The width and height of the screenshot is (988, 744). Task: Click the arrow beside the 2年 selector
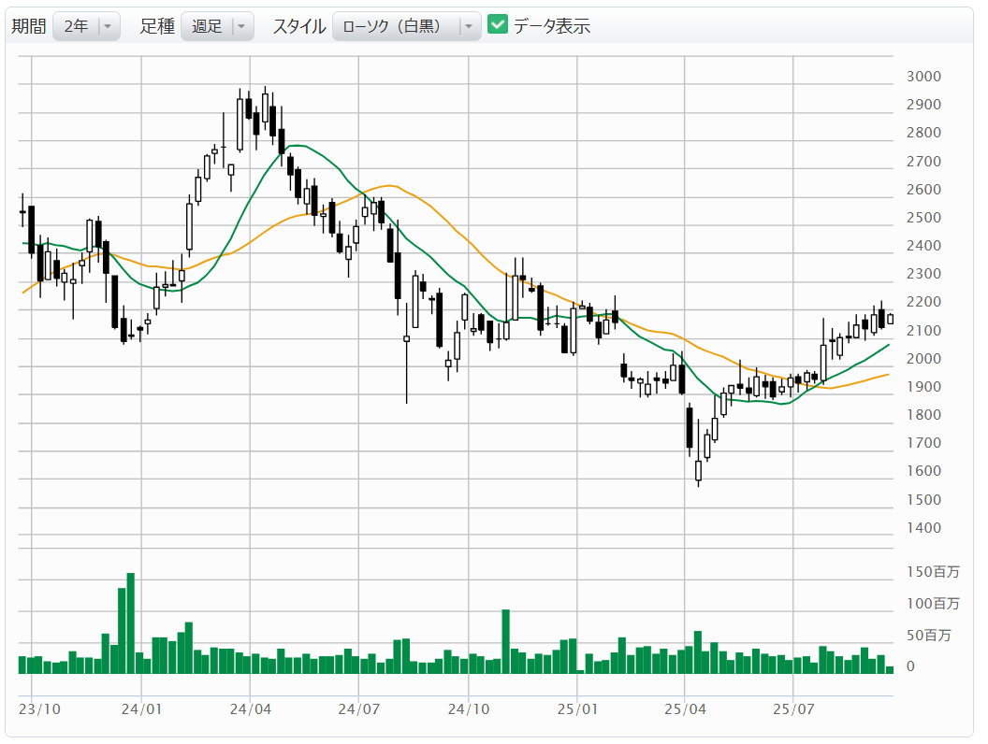pyautogui.click(x=108, y=26)
